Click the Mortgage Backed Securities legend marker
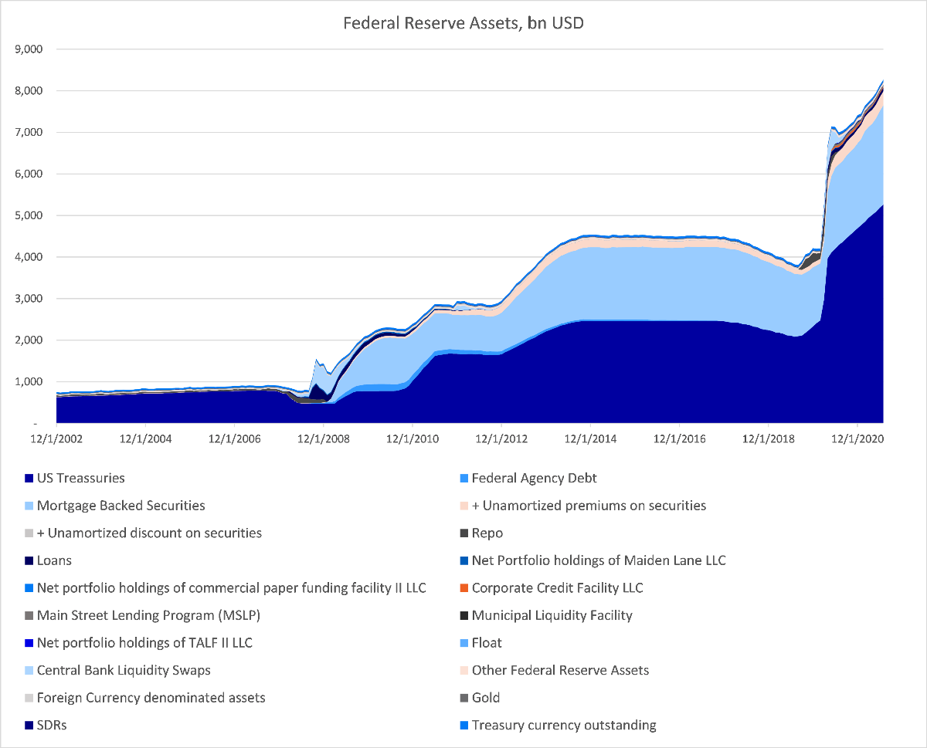The width and height of the screenshot is (927, 748). [x=29, y=506]
